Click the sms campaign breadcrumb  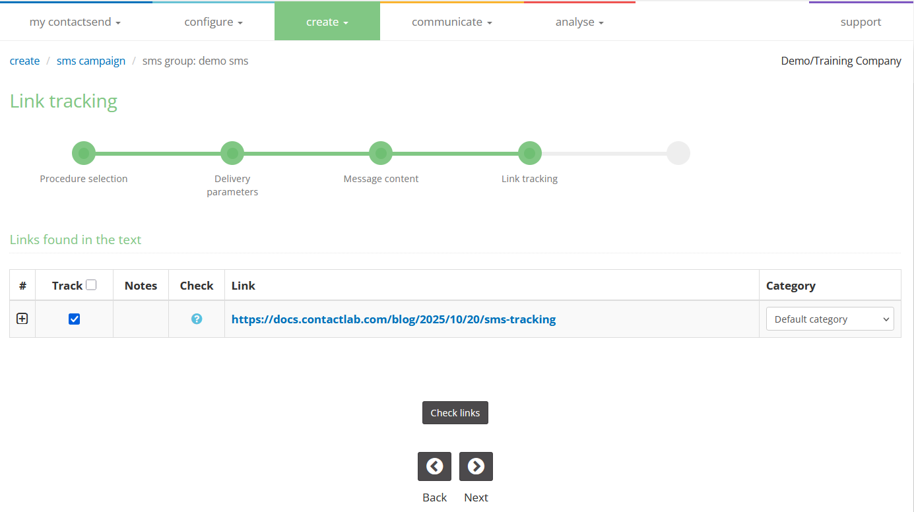(x=91, y=61)
